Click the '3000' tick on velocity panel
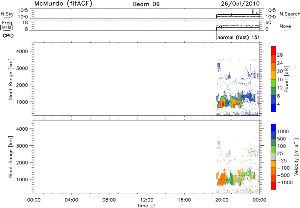The height and width of the screenshot is (208, 300). point(22,146)
